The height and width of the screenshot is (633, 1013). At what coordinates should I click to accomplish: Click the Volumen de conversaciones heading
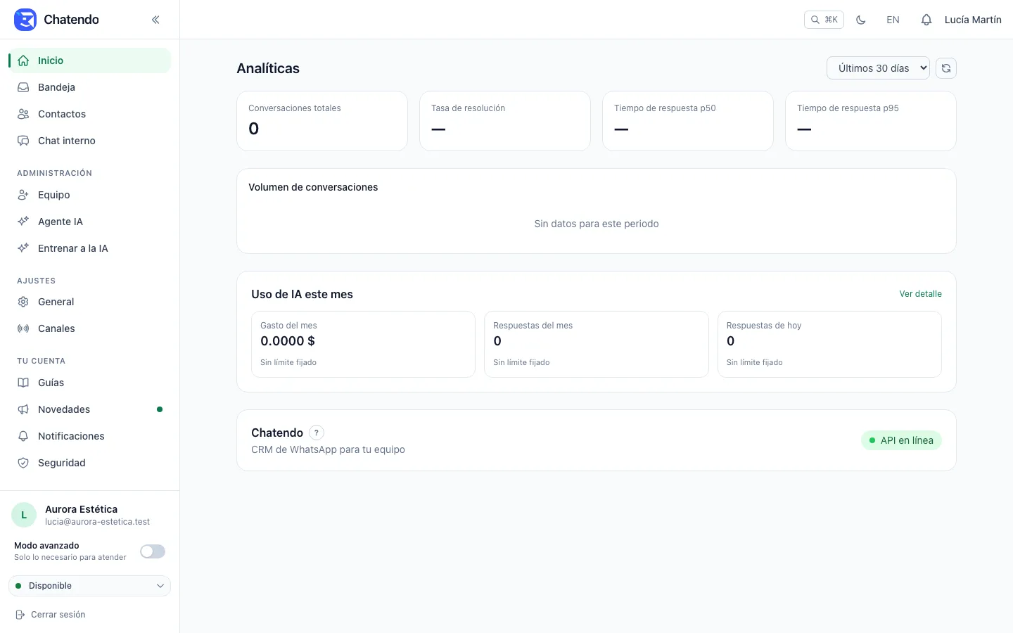(x=313, y=187)
